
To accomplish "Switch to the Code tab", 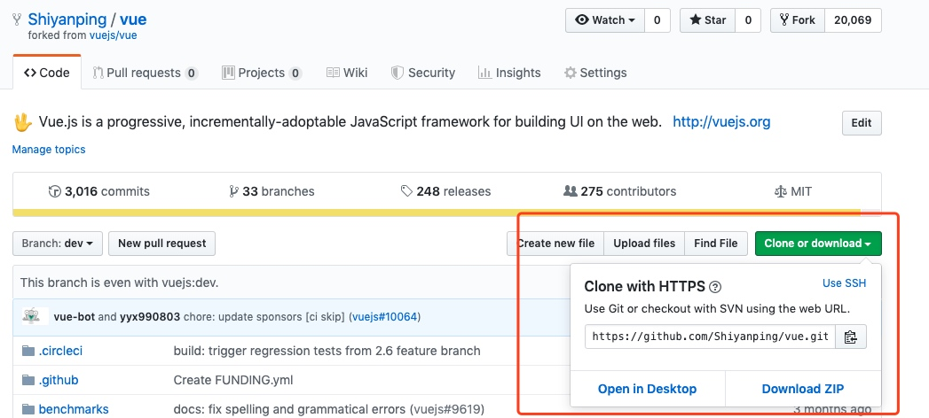I will tap(47, 73).
